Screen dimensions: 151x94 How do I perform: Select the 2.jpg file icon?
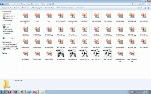(x=37, y=15)
